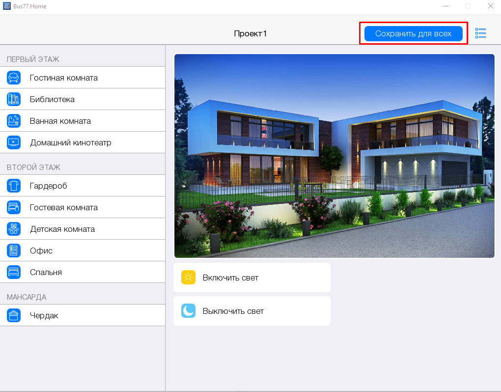The width and height of the screenshot is (501, 392).
Task: Open the list menu icon at top right
Action: click(480, 33)
